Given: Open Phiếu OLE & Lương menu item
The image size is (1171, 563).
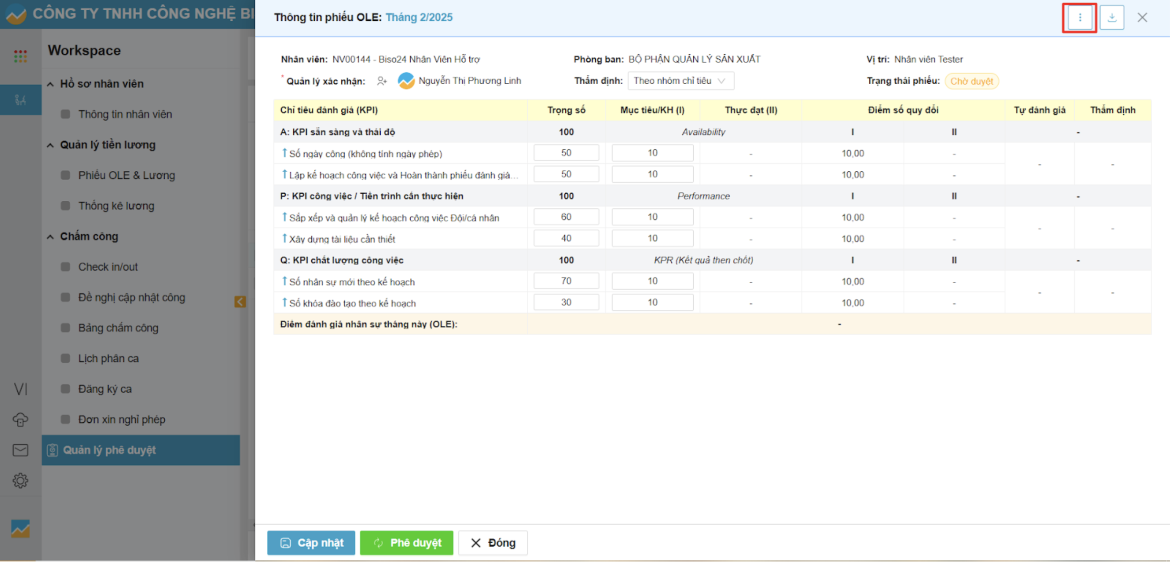Looking at the screenshot, I should (126, 176).
